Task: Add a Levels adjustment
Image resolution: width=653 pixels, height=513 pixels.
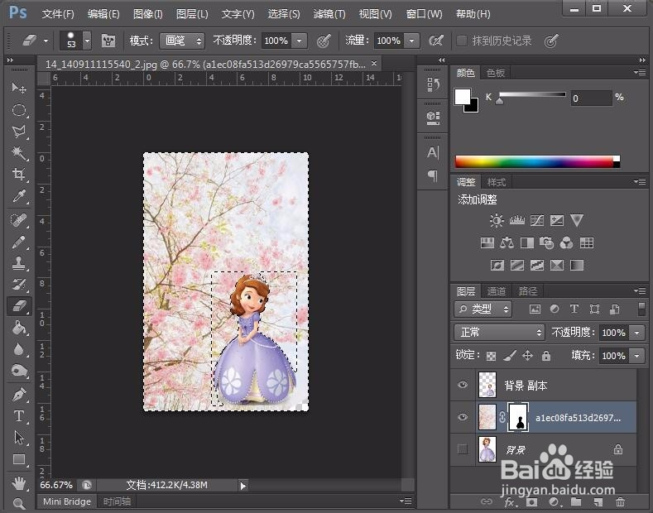Action: [516, 220]
